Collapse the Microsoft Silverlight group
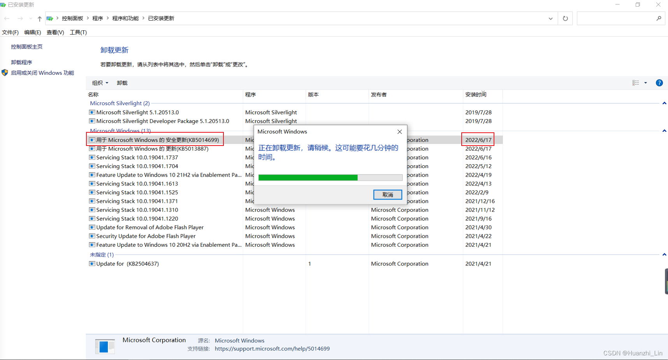The image size is (668, 360). click(x=664, y=103)
